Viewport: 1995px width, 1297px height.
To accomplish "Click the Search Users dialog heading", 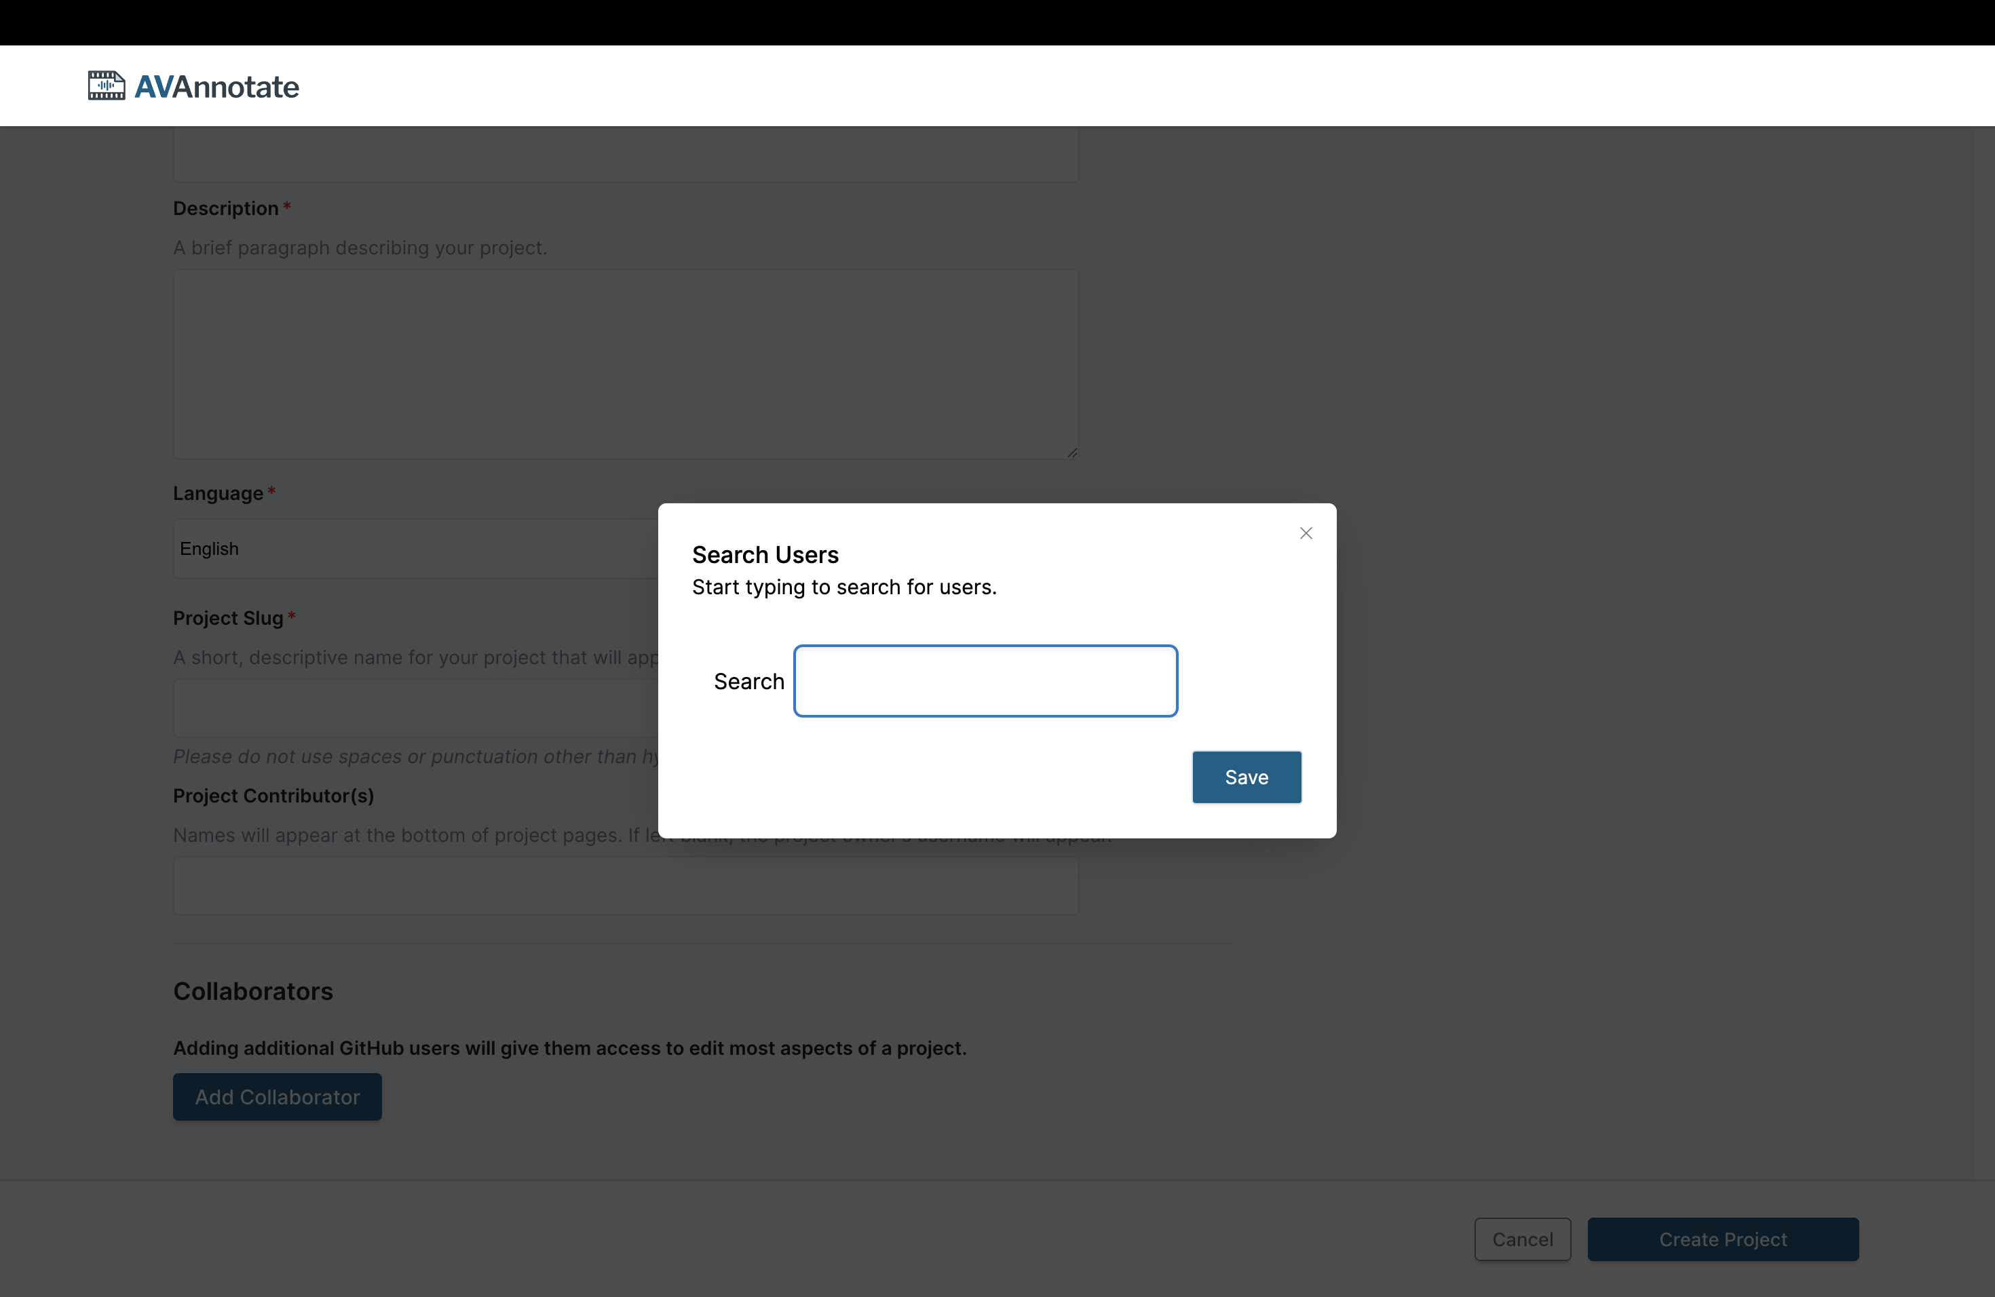I will coord(765,555).
